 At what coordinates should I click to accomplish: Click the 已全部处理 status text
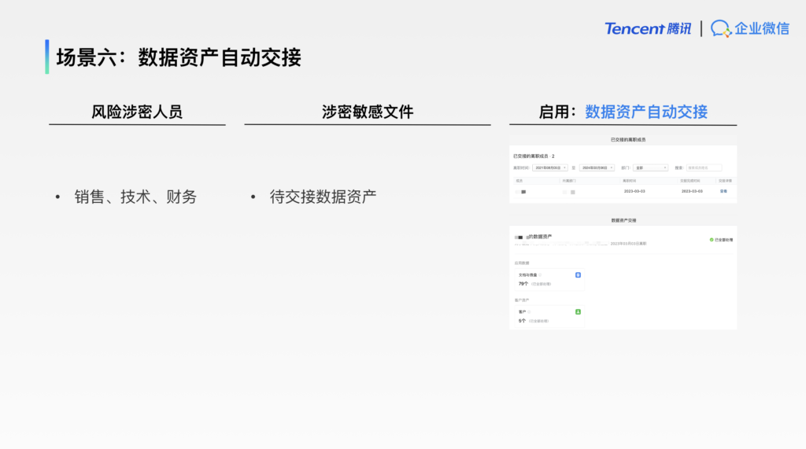pos(724,240)
